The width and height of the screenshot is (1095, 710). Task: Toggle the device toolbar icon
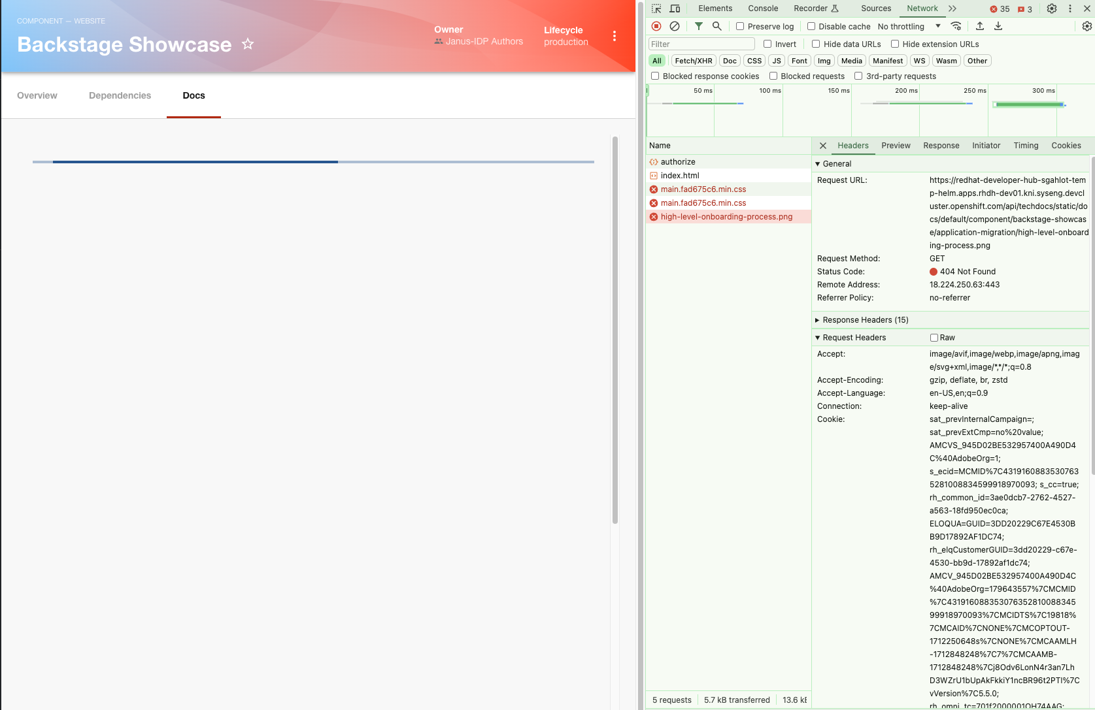click(x=675, y=8)
